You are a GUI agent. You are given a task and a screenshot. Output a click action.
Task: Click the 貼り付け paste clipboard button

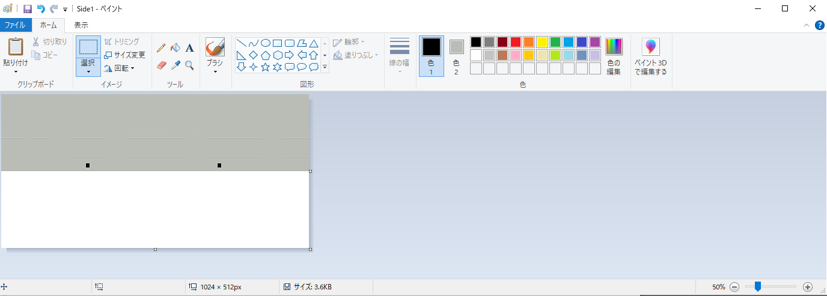(x=15, y=47)
